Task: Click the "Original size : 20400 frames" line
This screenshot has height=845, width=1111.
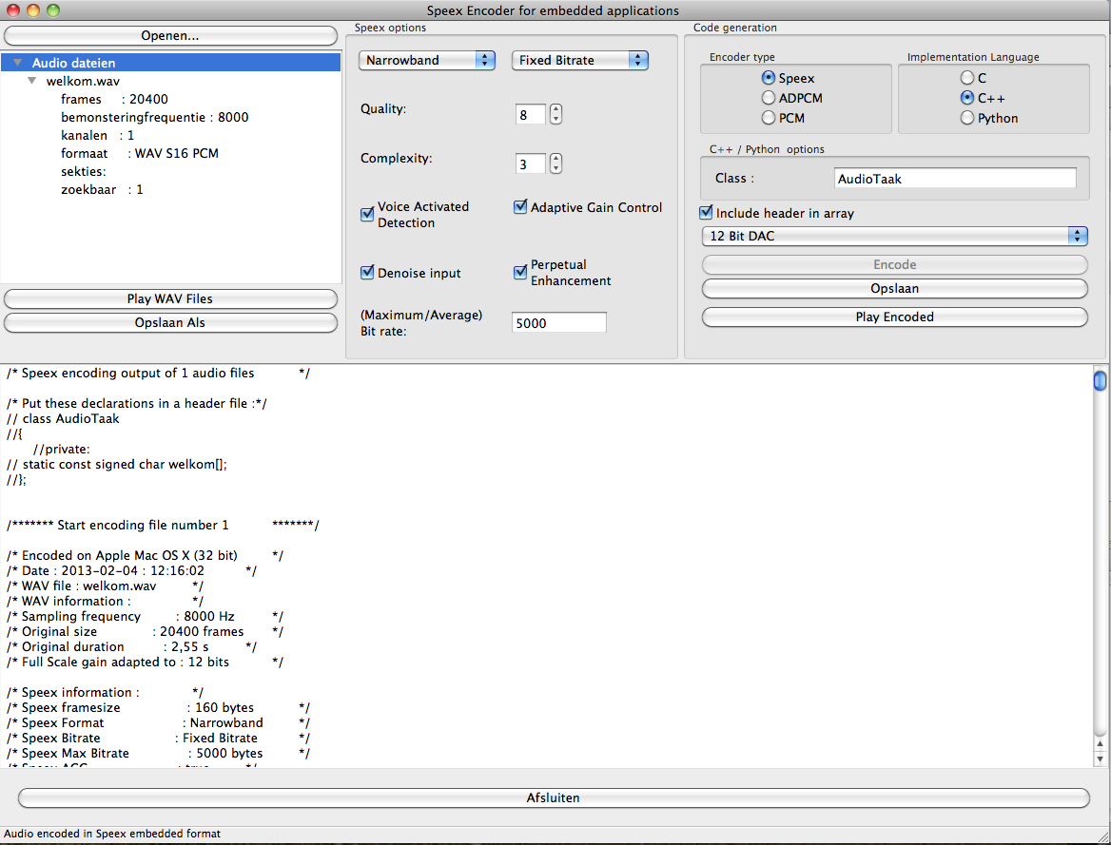Action: [x=146, y=631]
